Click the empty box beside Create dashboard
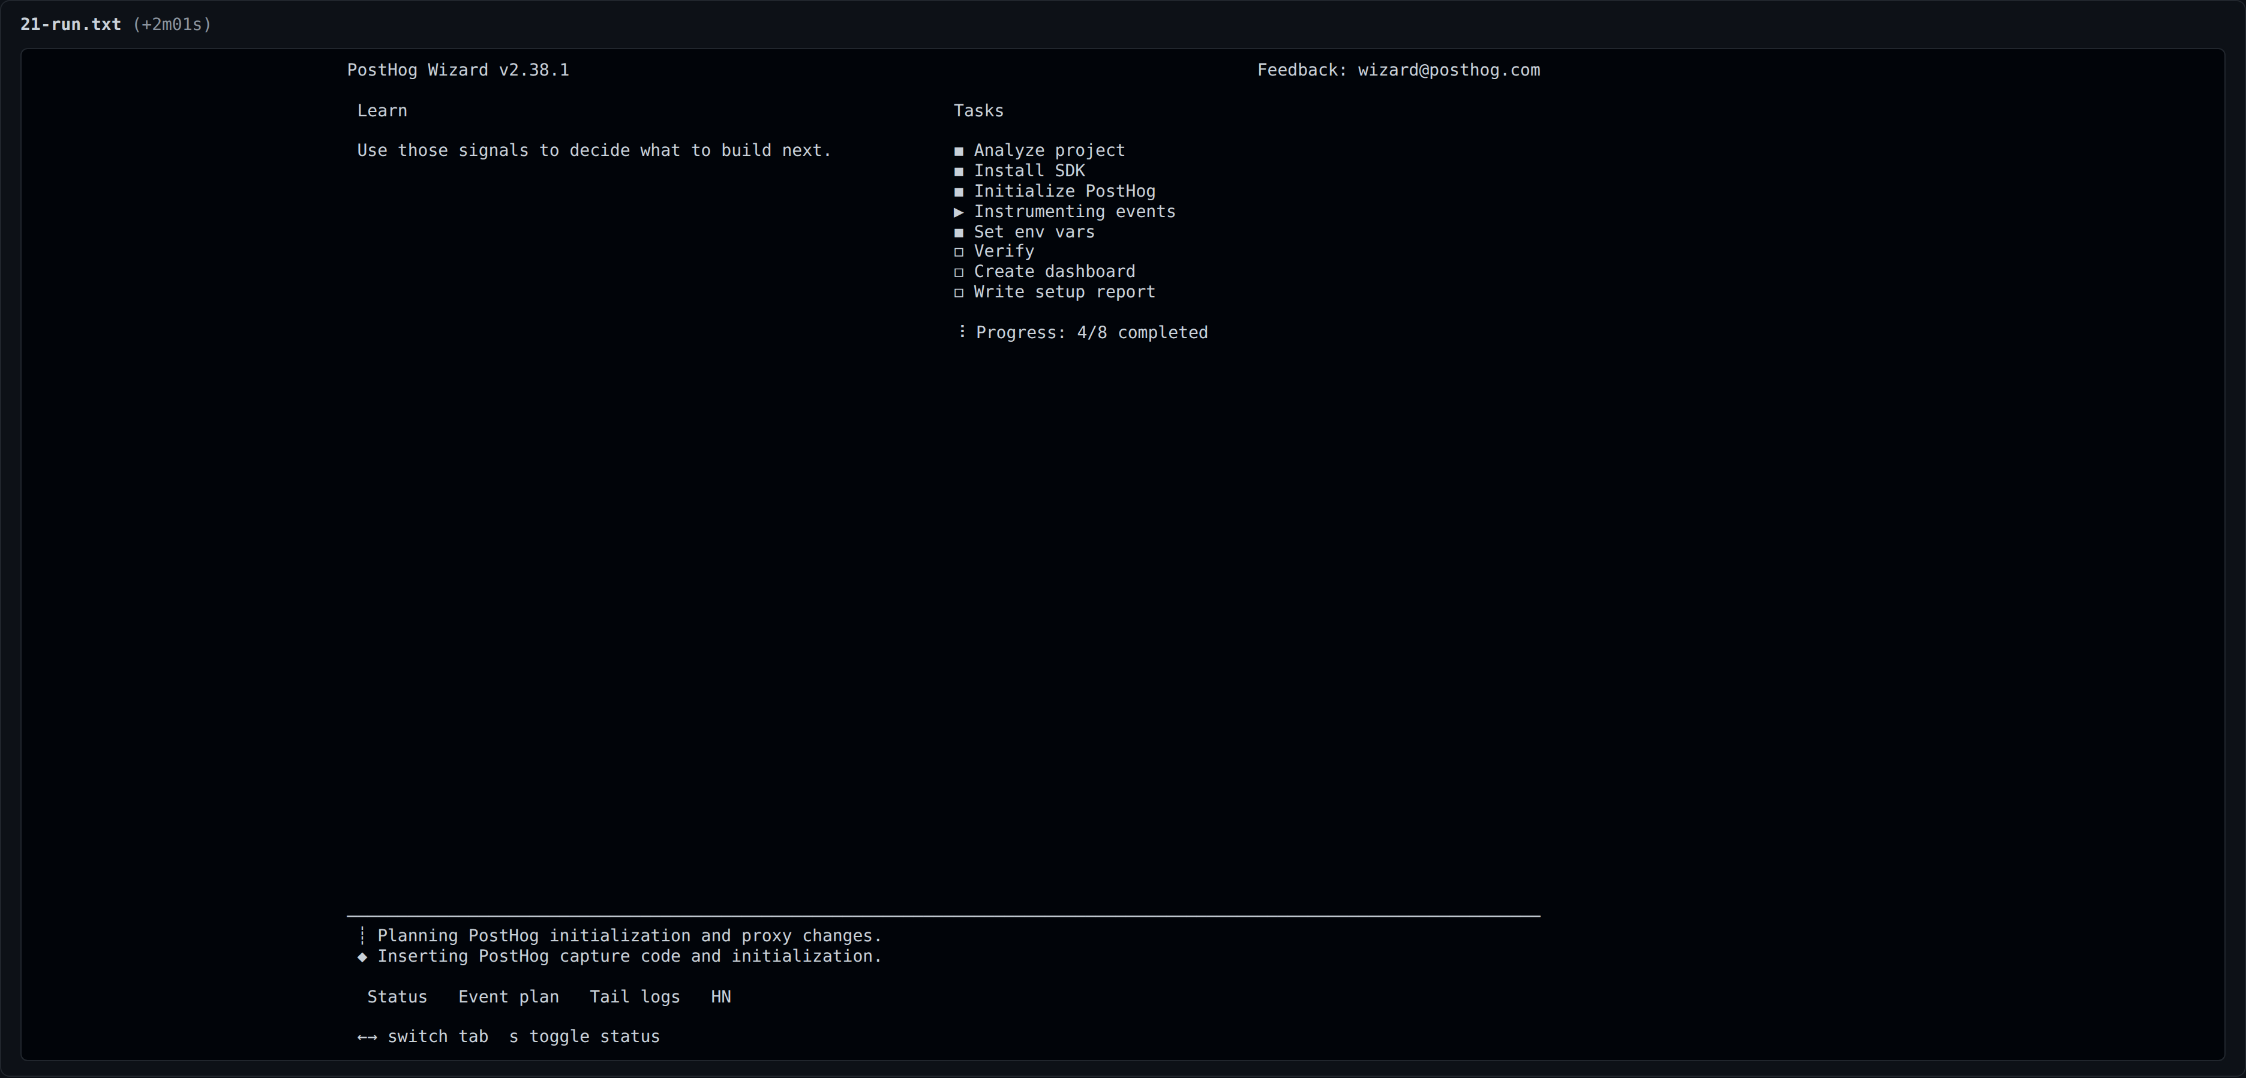This screenshot has height=1078, width=2246. coord(959,272)
